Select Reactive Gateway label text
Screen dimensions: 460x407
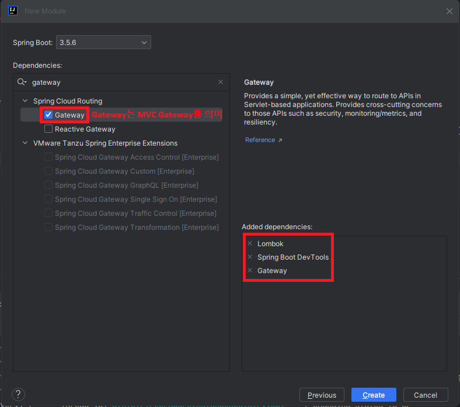(x=85, y=129)
